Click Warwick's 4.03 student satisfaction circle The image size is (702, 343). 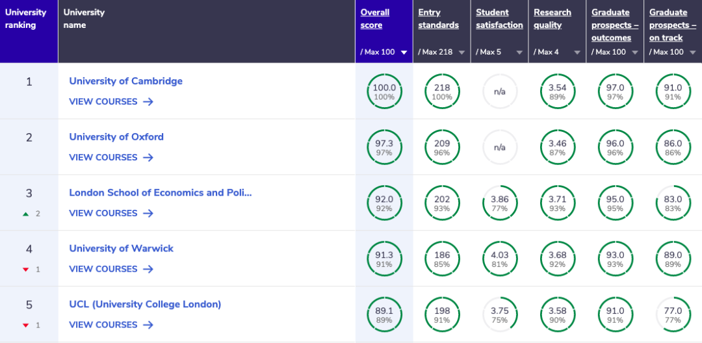pos(500,259)
